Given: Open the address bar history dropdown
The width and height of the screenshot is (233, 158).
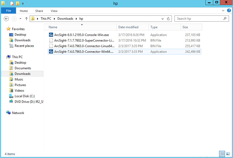Looking at the screenshot, I should pyautogui.click(x=162, y=19).
